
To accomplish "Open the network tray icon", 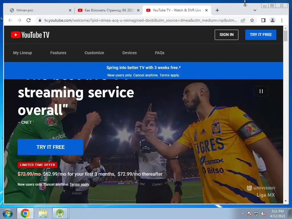I will tap(256, 214).
